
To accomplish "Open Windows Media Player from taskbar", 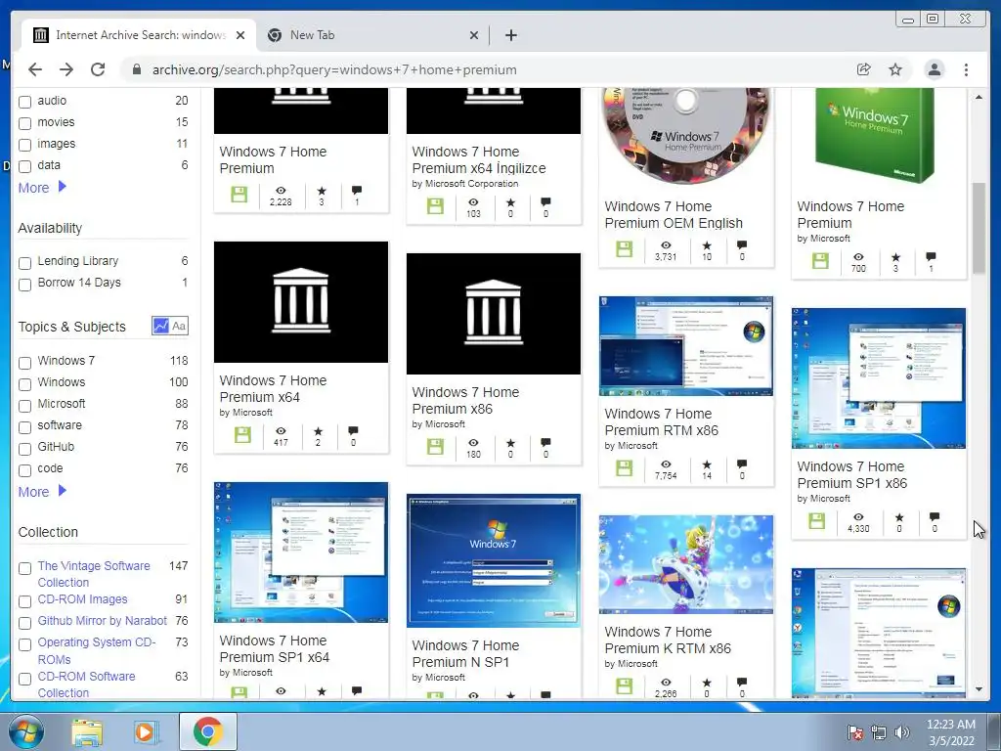I will pos(146,731).
